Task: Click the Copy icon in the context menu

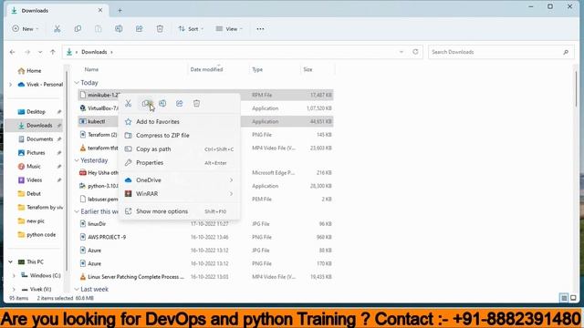Action: (x=146, y=103)
